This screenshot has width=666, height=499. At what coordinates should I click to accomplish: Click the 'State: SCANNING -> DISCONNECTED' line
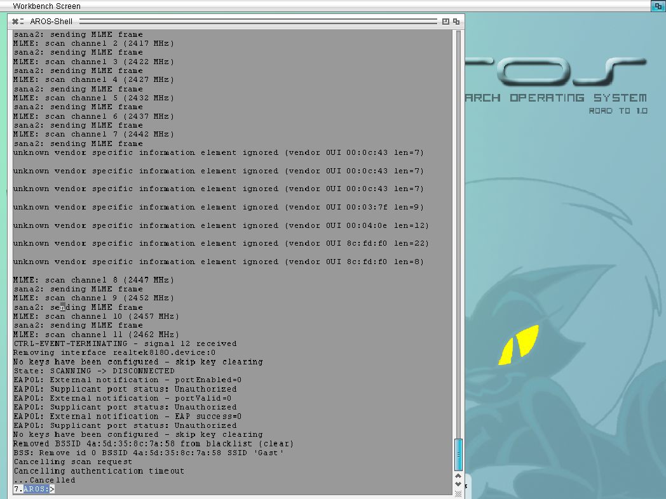(x=94, y=371)
